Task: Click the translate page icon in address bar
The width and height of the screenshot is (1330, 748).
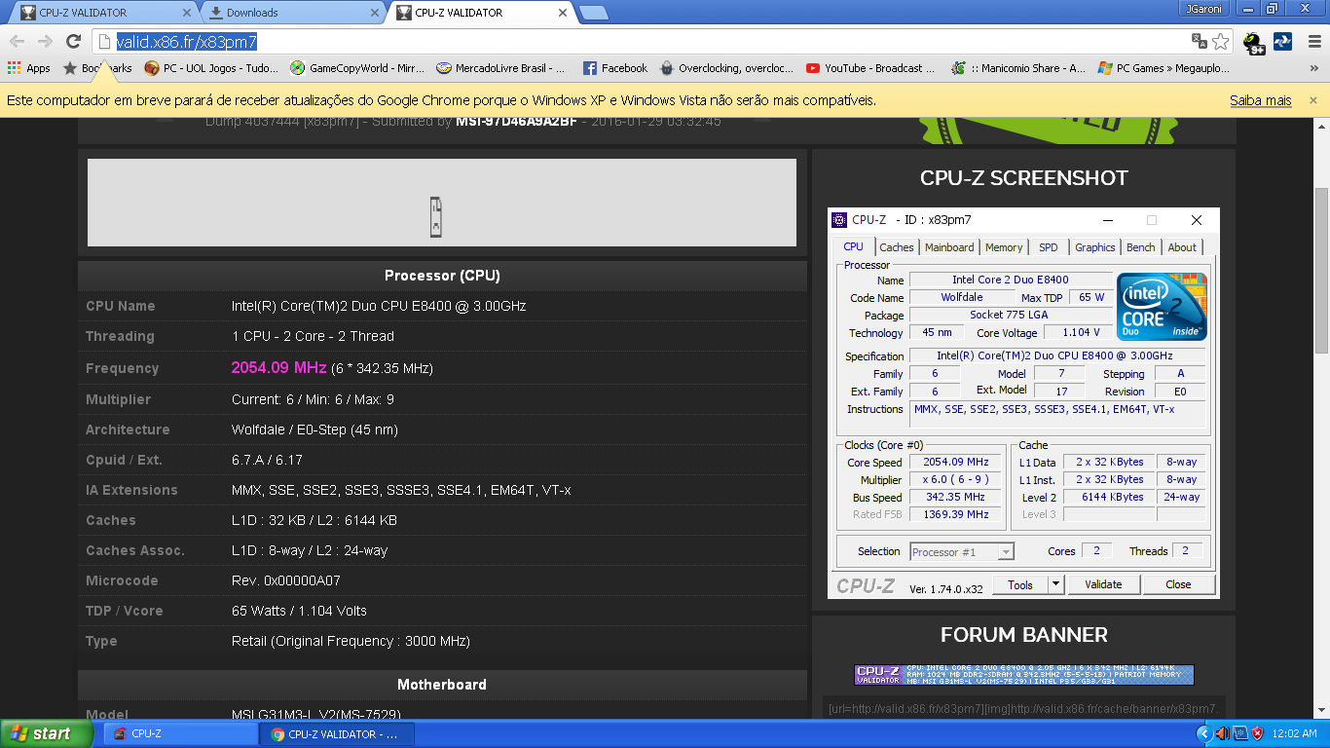Action: (x=1200, y=41)
